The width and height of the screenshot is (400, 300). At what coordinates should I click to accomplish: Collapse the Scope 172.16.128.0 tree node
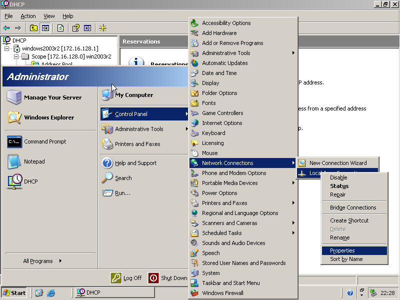click(17, 56)
